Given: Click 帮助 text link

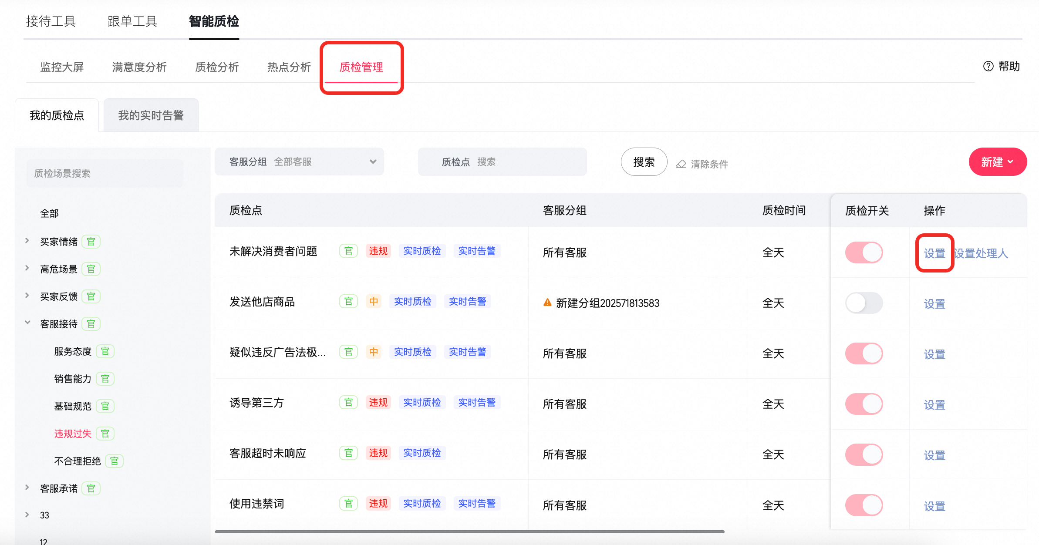Looking at the screenshot, I should click(x=1009, y=66).
